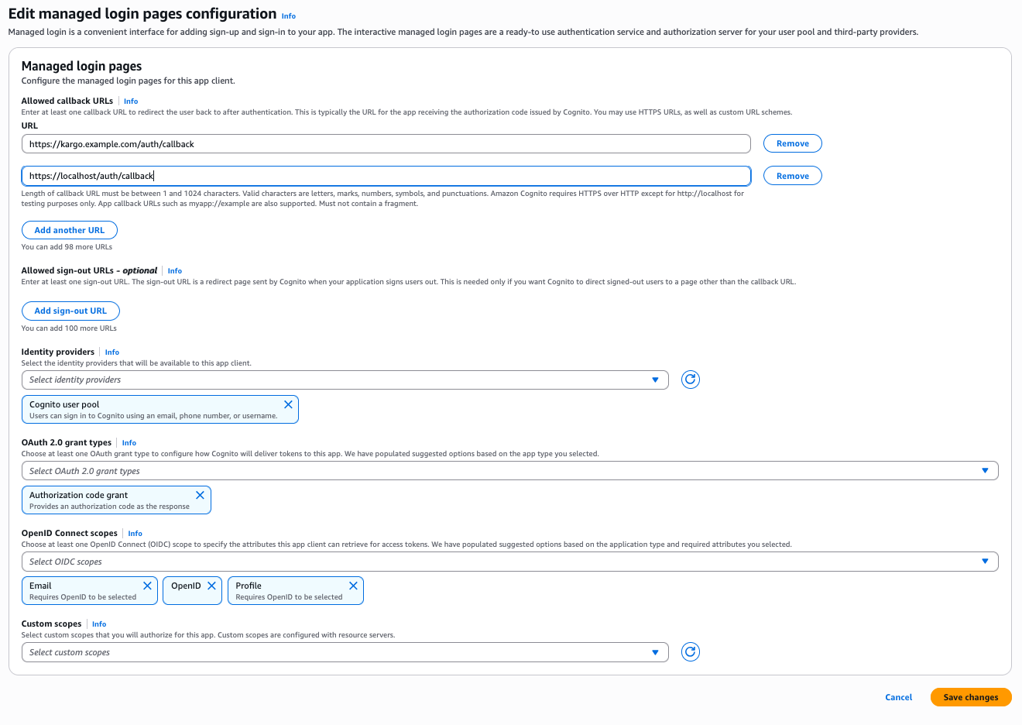
Task: Open the Select OIDC scopes dropdown
Action: pos(509,561)
